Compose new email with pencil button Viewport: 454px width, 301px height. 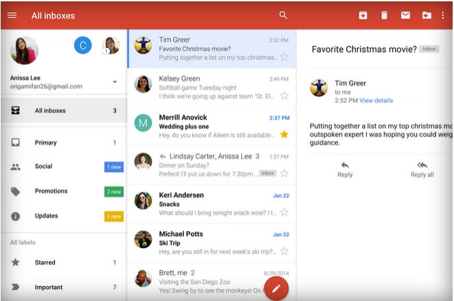point(276,288)
